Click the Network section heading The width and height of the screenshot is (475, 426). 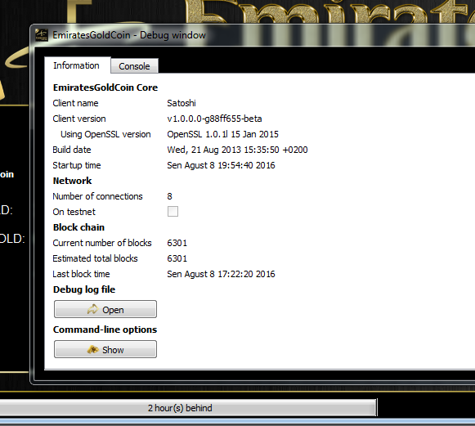72,181
